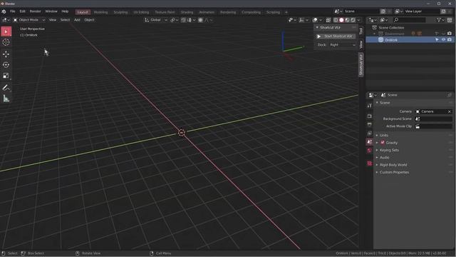Open the Tool properties tab icon
Image resolution: width=456 pixels, height=257 pixels.
point(369,105)
